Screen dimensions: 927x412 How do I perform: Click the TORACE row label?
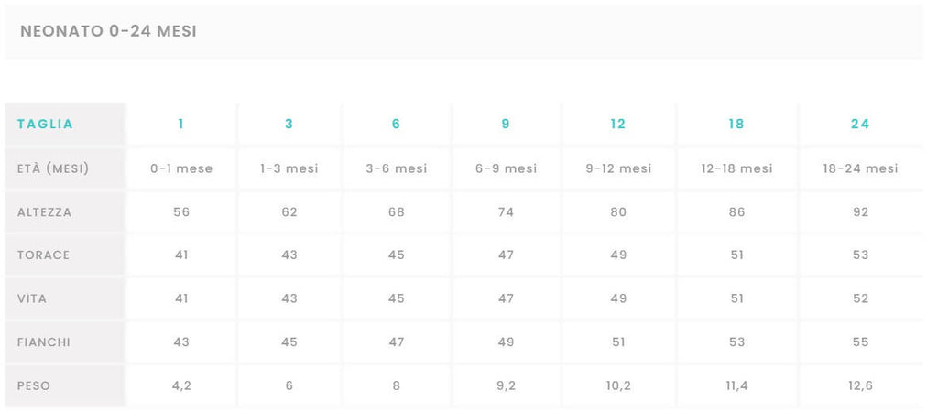coord(43,255)
